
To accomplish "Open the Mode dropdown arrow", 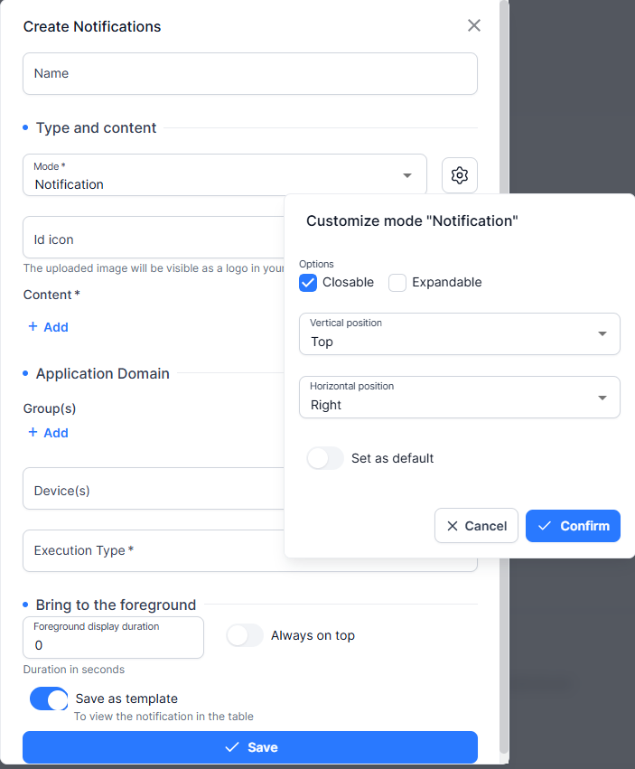I will pyautogui.click(x=407, y=175).
